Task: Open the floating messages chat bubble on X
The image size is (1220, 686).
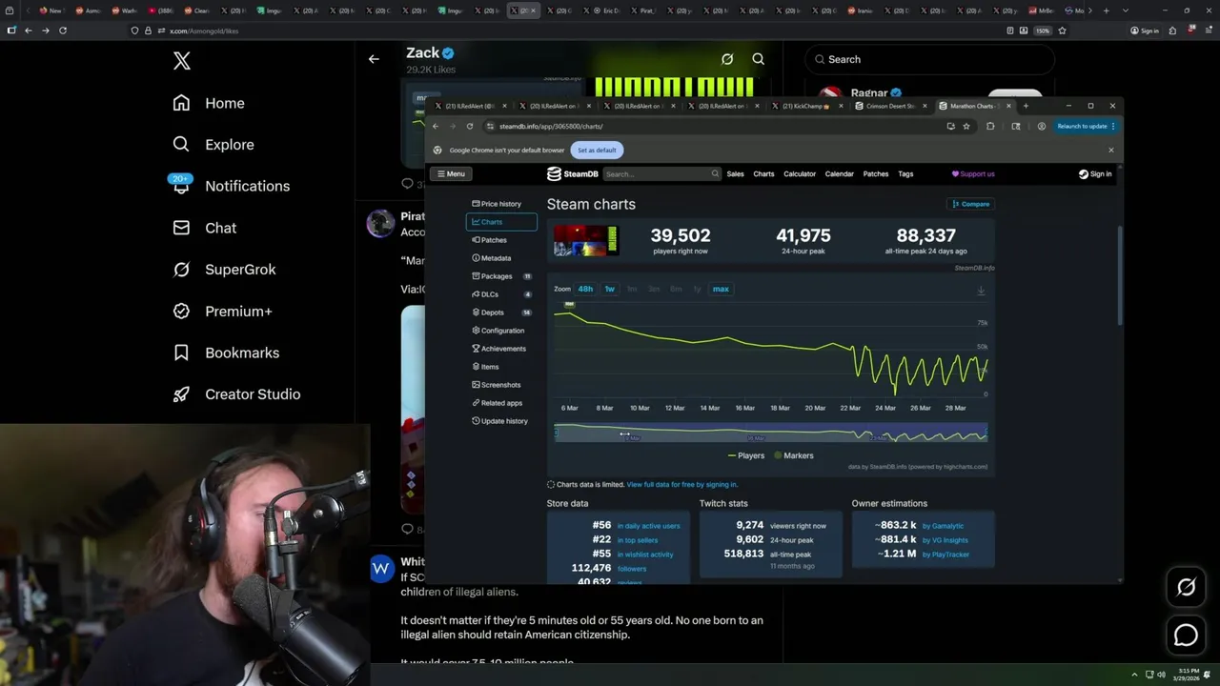Action: click(1186, 635)
